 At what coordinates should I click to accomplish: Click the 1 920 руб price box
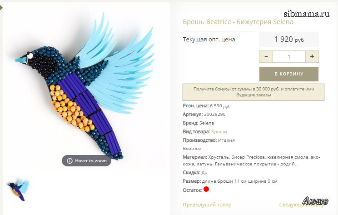tap(289, 39)
